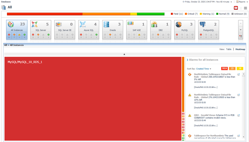
Task: Open the Reports dropdown
Action: point(242,2)
